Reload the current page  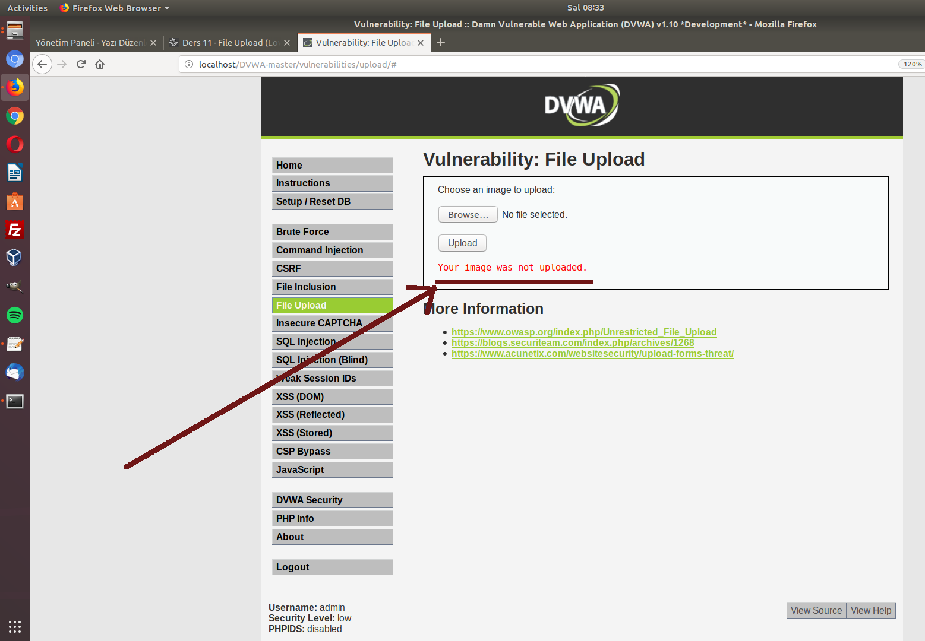point(81,64)
